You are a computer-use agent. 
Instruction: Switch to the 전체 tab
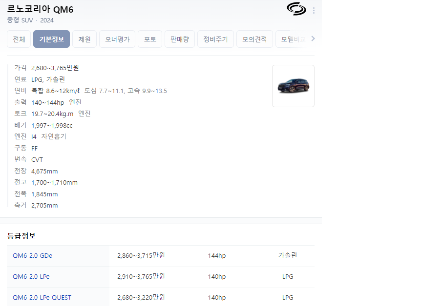[19, 39]
